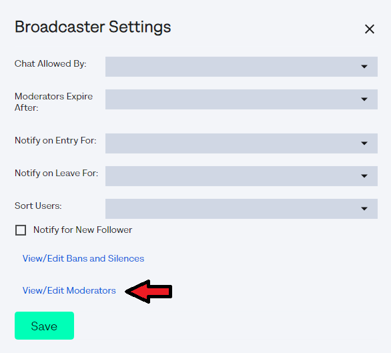The image size is (391, 353).
Task: Open the Chat Allowed By dropdown
Action: tap(241, 66)
